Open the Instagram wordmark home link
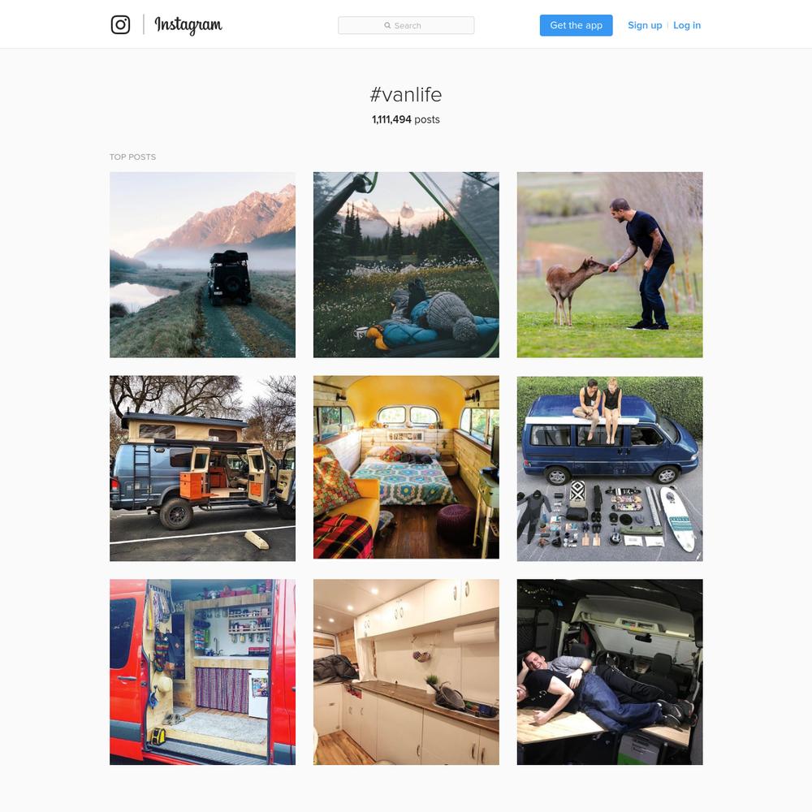The height and width of the screenshot is (812, 812). [x=188, y=25]
